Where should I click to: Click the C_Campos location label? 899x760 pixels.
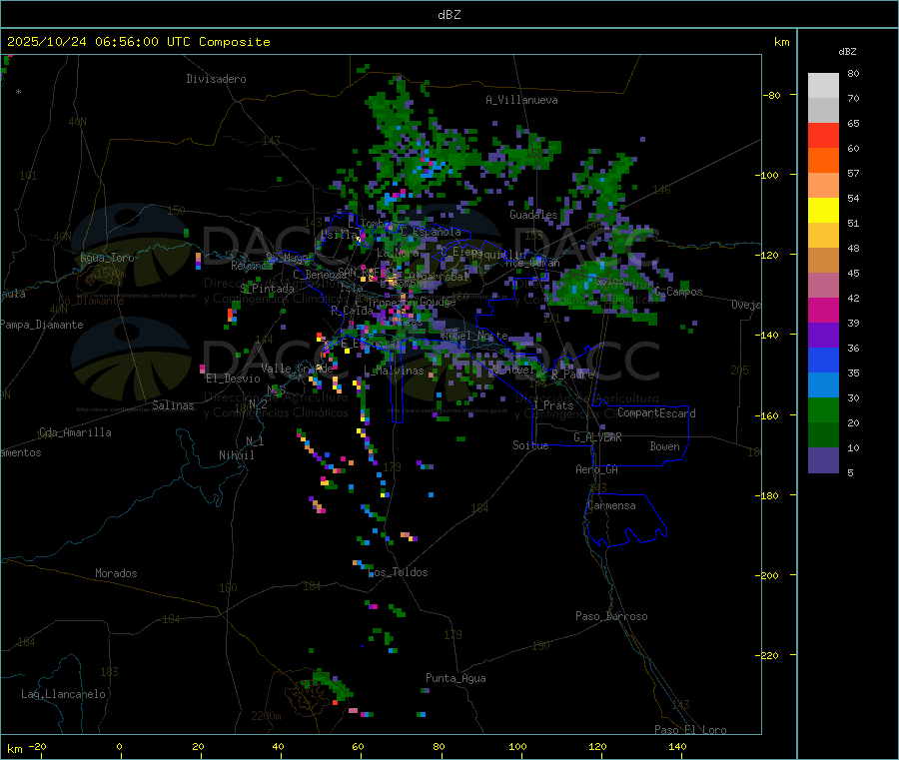(x=678, y=292)
